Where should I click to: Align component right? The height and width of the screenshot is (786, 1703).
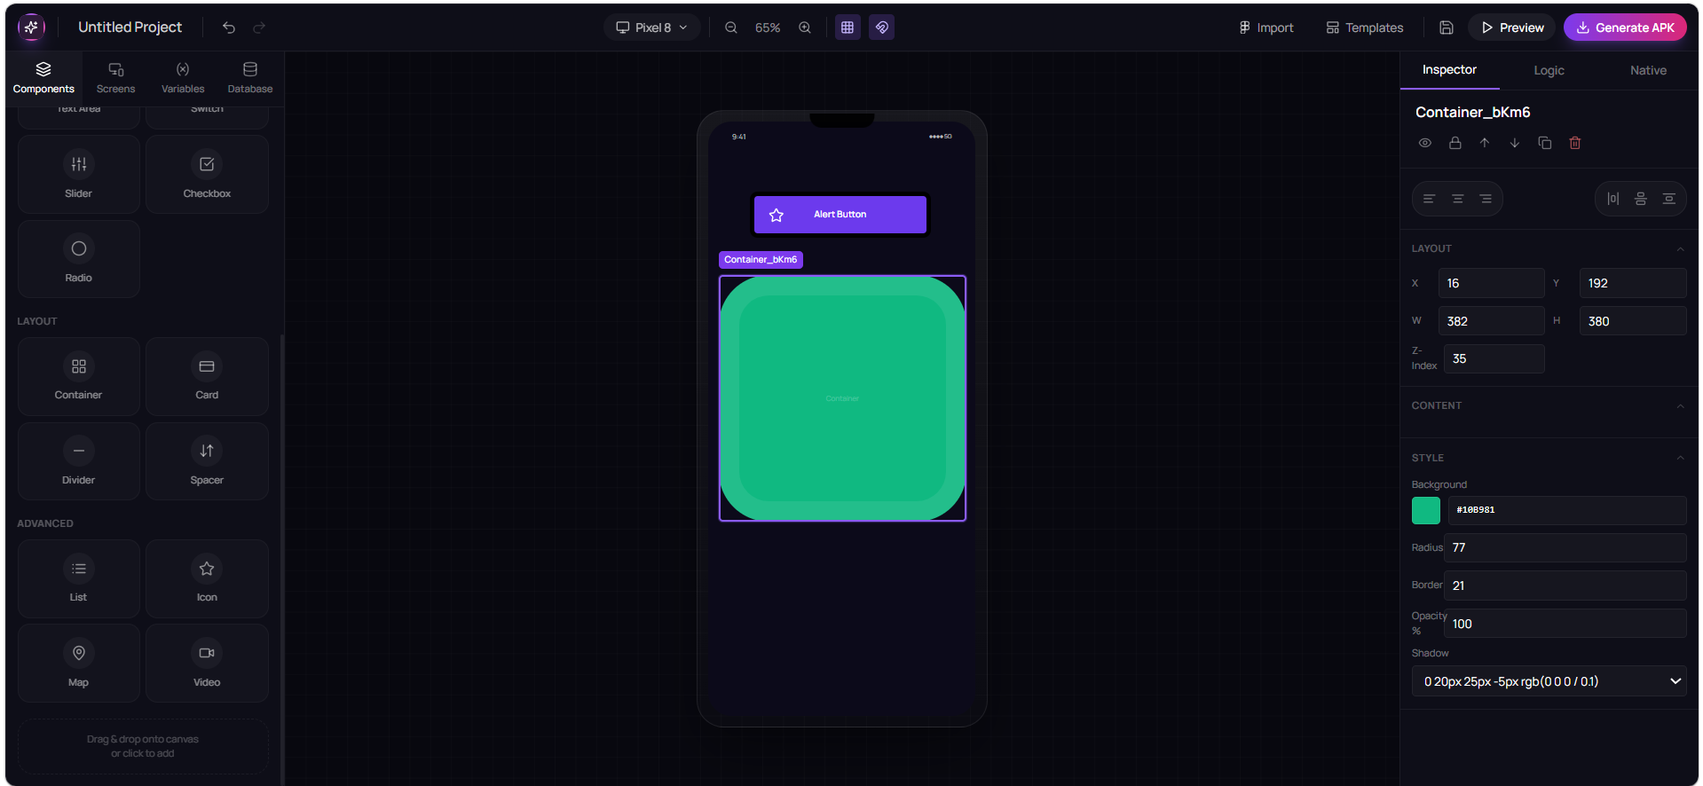click(1486, 199)
